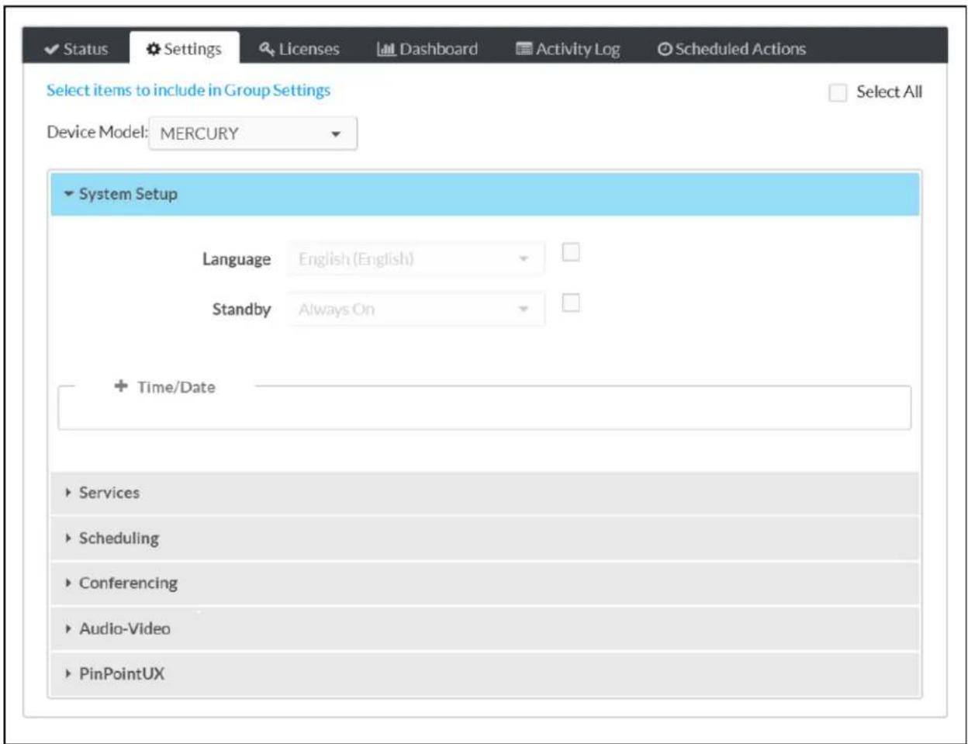Screen dimensions: 968x744
Task: Go to the Dashboard tab
Action: click(427, 49)
